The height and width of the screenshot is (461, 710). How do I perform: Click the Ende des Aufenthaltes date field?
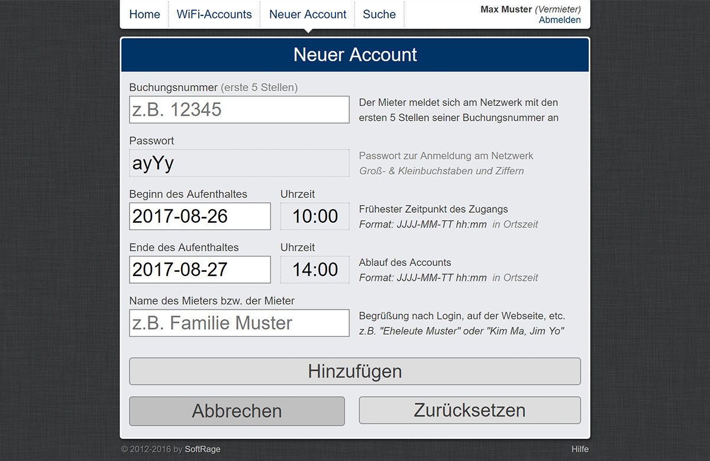pyautogui.click(x=200, y=270)
